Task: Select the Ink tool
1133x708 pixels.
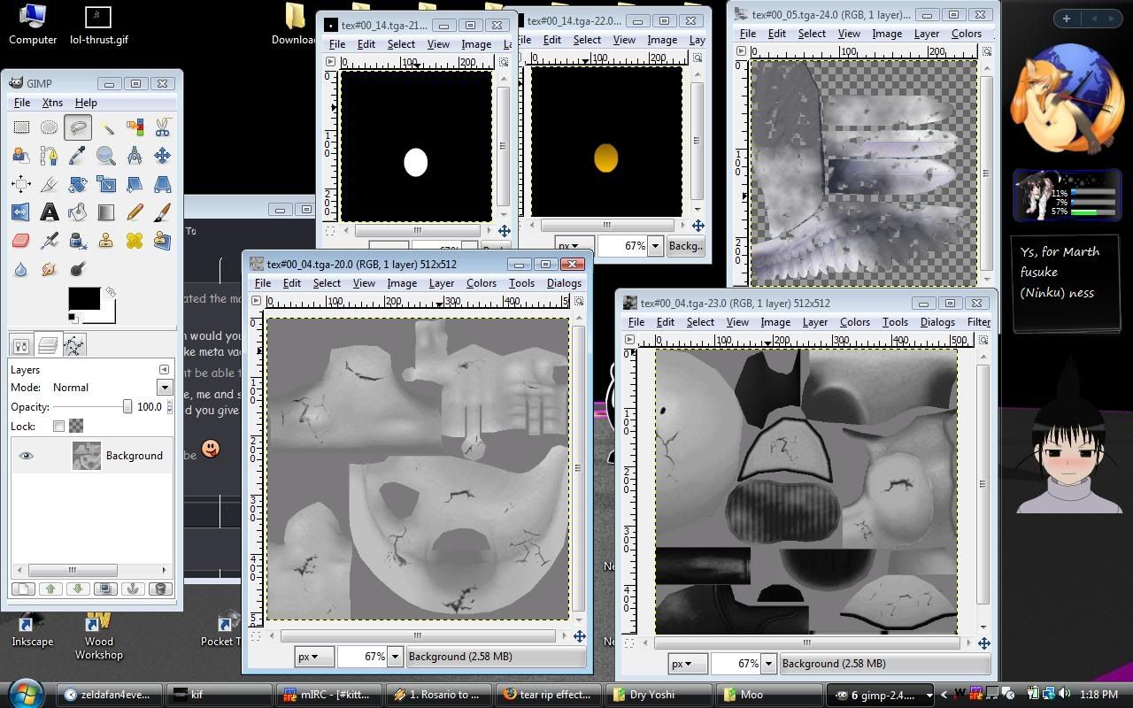Action: (x=77, y=240)
